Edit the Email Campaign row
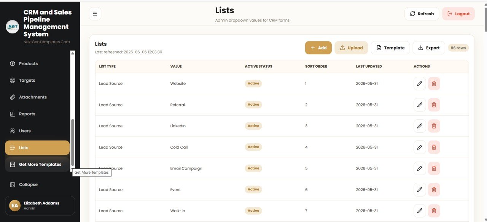The width and height of the screenshot is (487, 222). pos(420,168)
